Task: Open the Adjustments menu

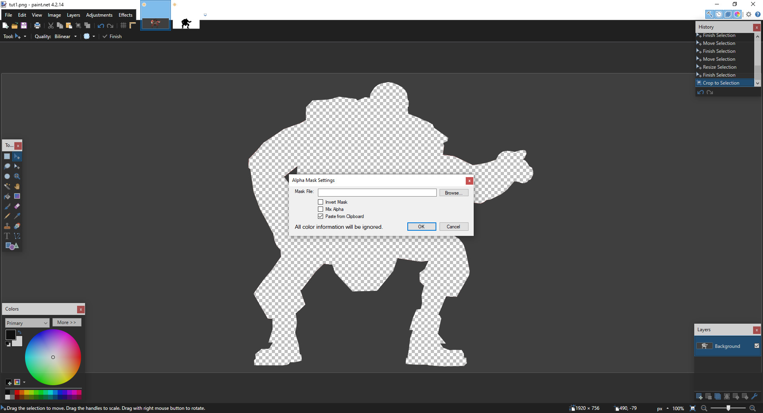Action: [99, 15]
